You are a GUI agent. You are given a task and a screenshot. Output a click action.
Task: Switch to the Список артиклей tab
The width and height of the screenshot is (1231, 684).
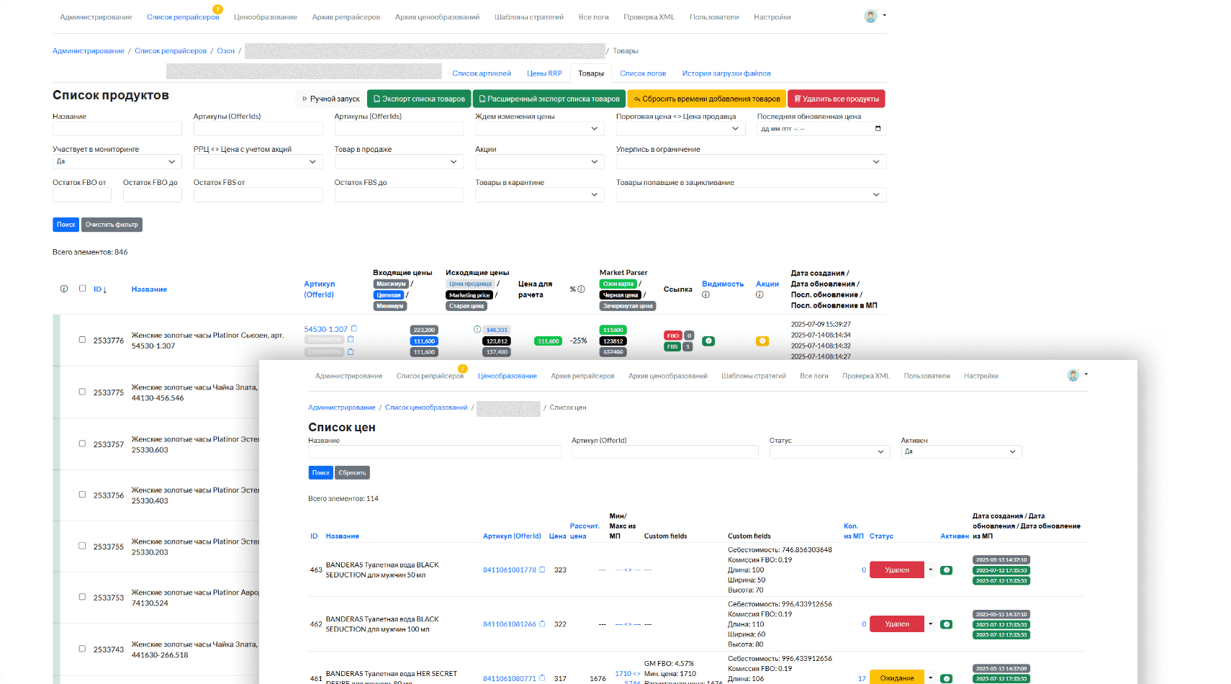click(482, 73)
